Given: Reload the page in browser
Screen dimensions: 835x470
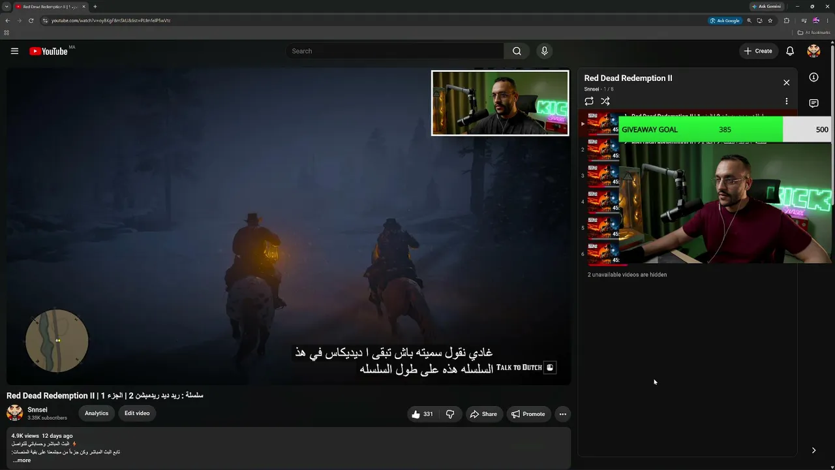Looking at the screenshot, I should tap(31, 20).
